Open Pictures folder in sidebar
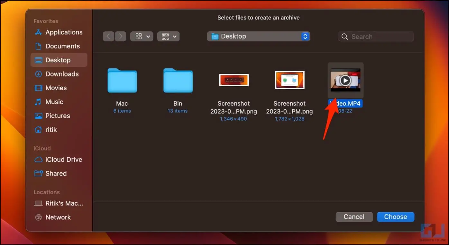Image resolution: width=449 pixels, height=245 pixels. [x=59, y=116]
